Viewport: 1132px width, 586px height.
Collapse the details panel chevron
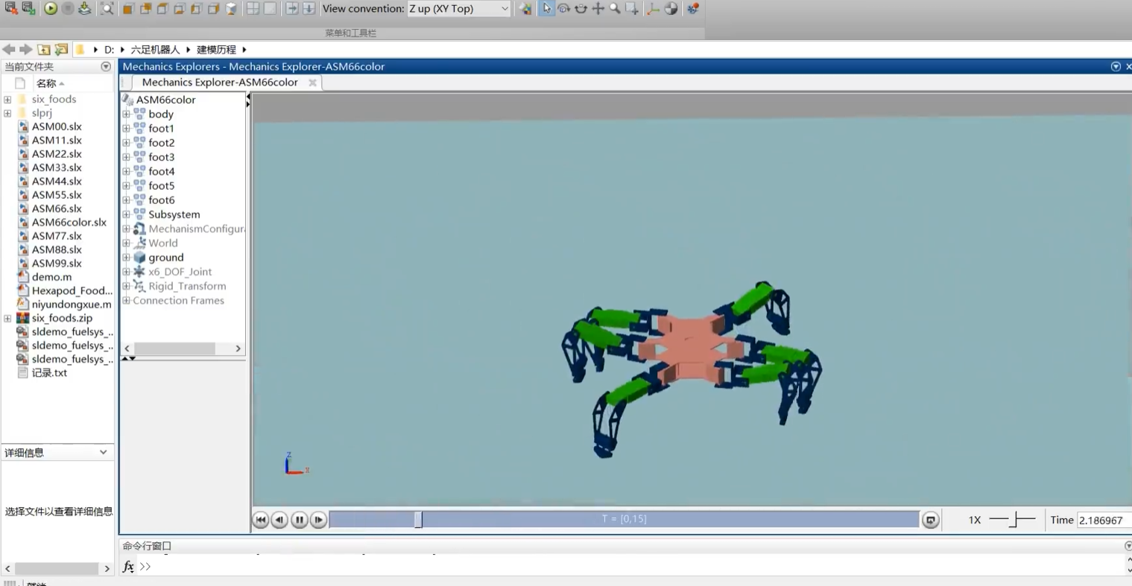point(103,452)
